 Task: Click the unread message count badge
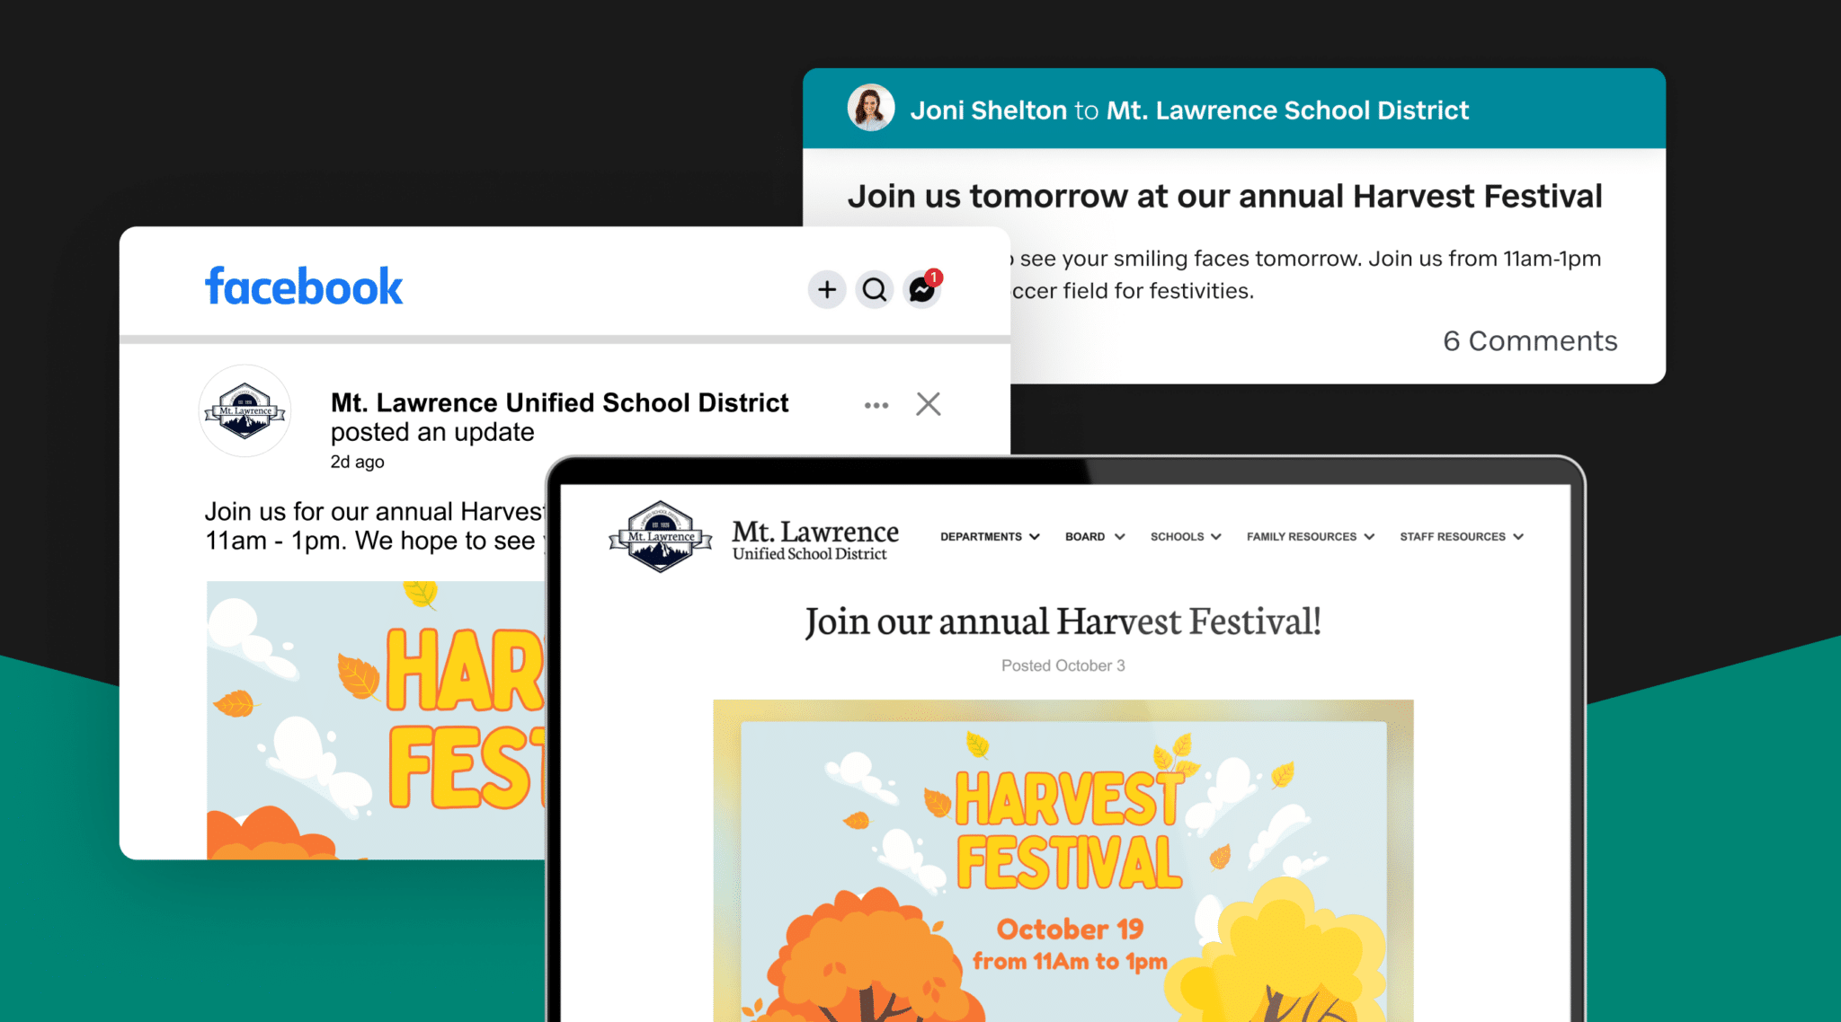coord(934,278)
